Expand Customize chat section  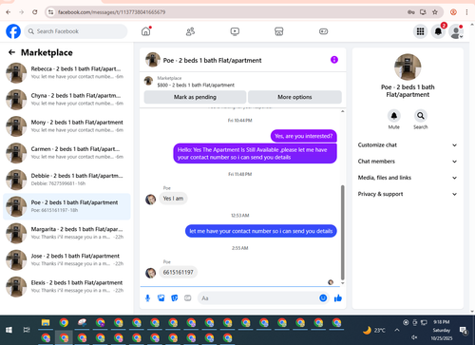pos(408,144)
